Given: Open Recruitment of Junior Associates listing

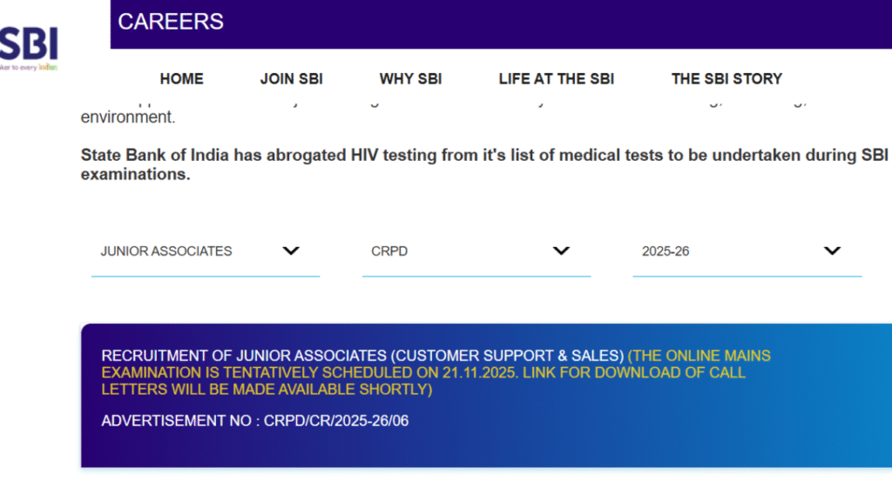Looking at the screenshot, I should click(362, 356).
